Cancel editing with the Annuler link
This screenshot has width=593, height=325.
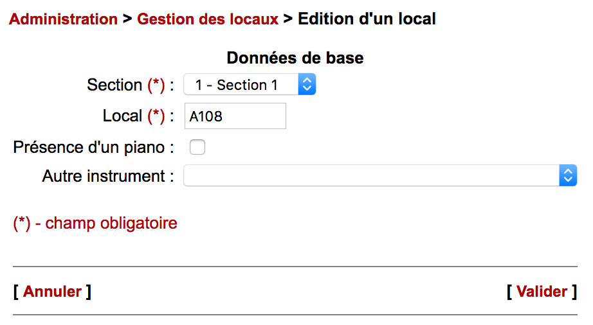click(x=52, y=292)
